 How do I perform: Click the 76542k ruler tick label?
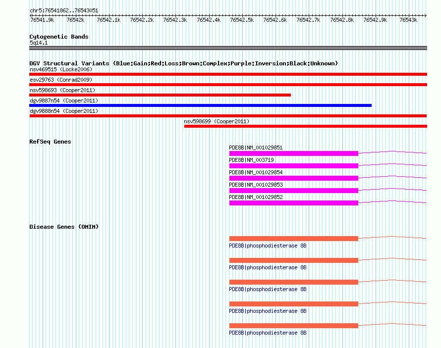click(75, 20)
